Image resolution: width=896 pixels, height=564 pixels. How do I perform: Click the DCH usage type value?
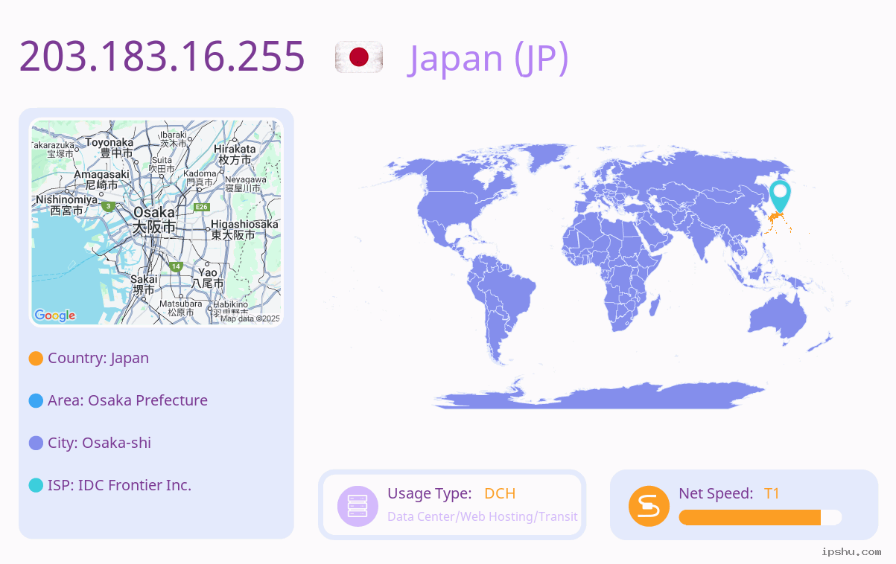500,493
